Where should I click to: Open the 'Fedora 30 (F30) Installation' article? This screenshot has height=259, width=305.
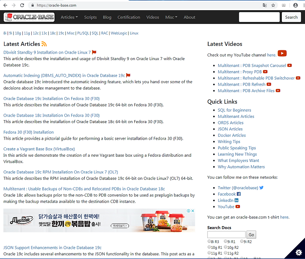click(x=28, y=132)
